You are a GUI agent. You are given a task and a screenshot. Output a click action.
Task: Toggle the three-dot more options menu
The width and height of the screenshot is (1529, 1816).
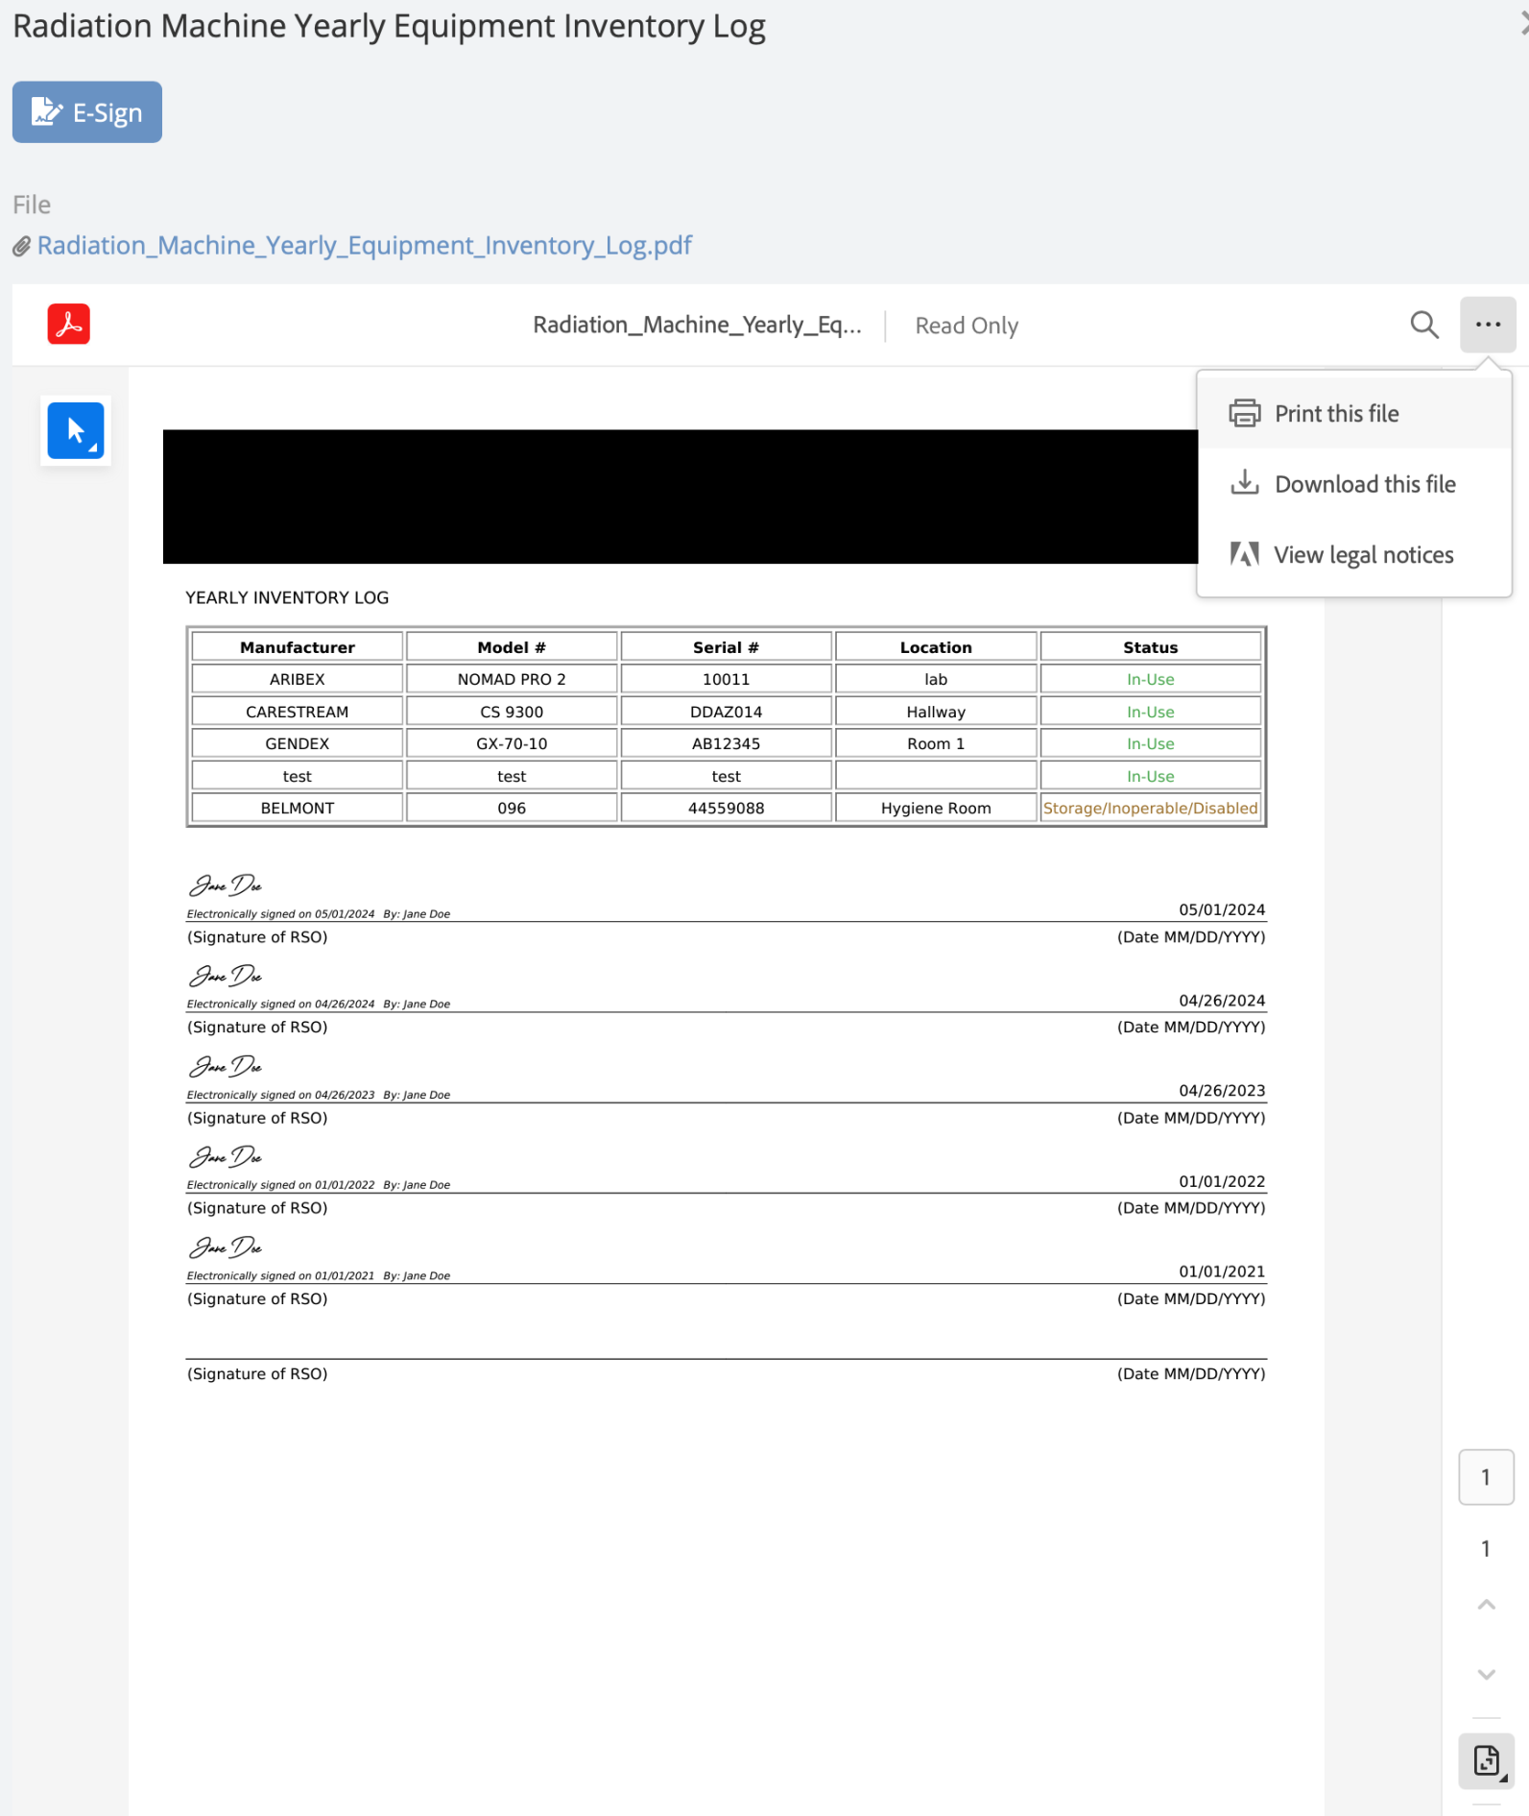[x=1487, y=326]
